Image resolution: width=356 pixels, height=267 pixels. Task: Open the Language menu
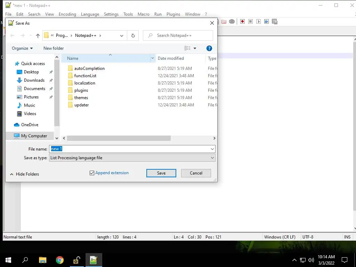pos(90,14)
